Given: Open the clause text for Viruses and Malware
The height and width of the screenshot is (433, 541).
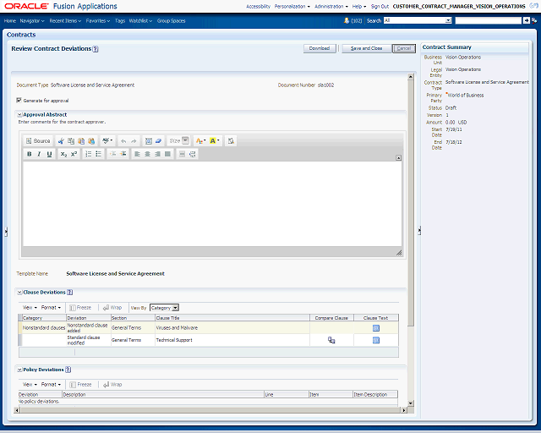Looking at the screenshot, I should tap(376, 328).
